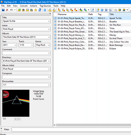This screenshot has width=131, height=135.
Task: Open the Extended tags pencil icon
Action: [x=93, y=10]
